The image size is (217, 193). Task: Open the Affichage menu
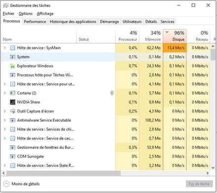coord(45,14)
